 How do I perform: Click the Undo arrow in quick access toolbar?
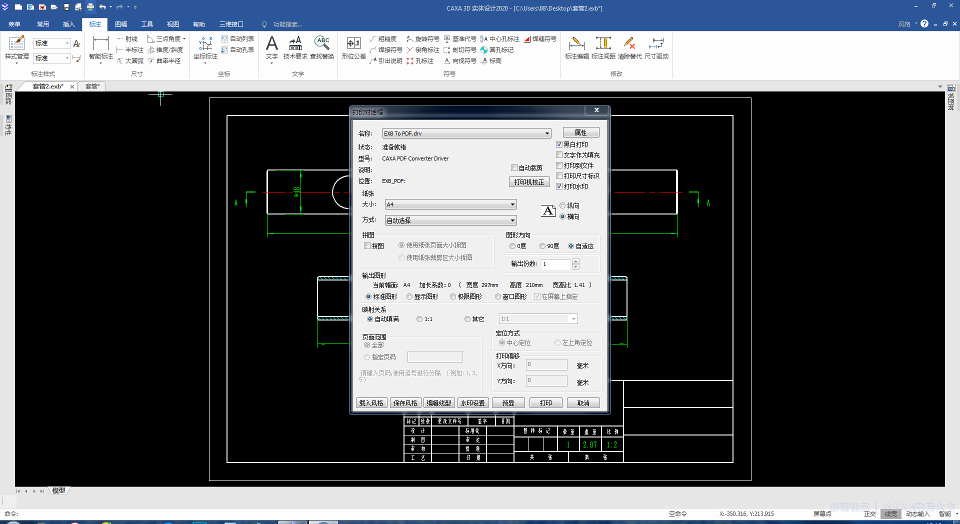coord(102,7)
